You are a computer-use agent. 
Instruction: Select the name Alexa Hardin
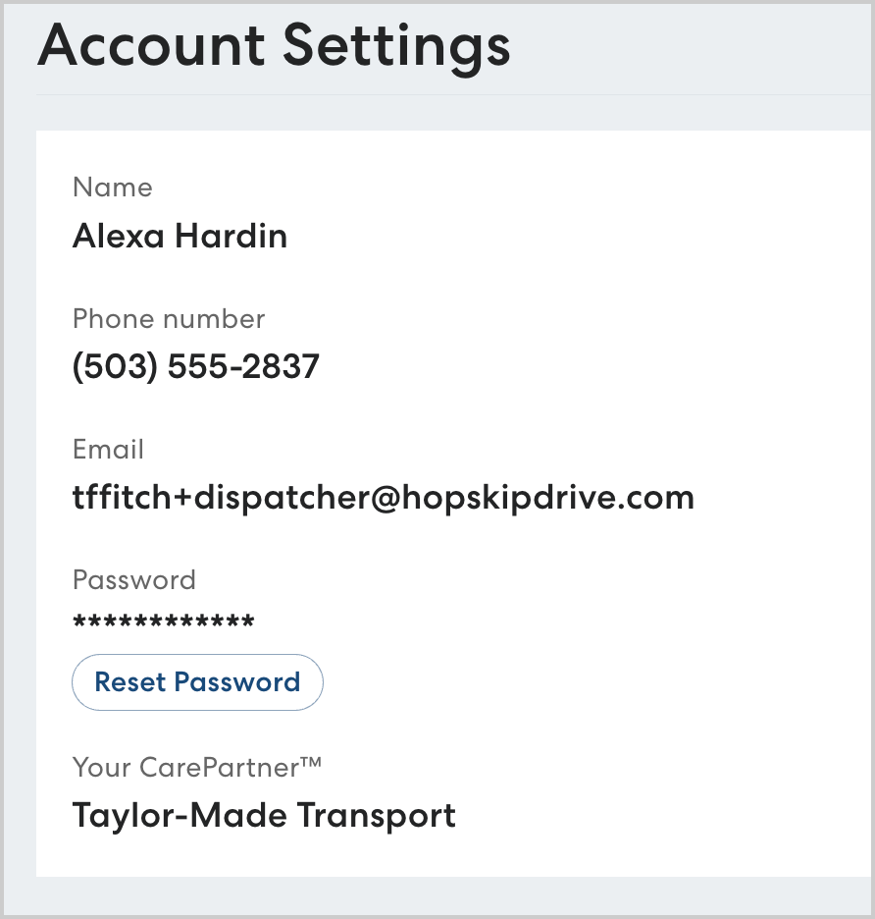click(180, 236)
